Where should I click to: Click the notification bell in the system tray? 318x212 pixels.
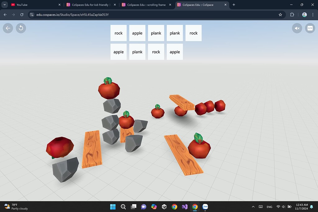(x=311, y=207)
